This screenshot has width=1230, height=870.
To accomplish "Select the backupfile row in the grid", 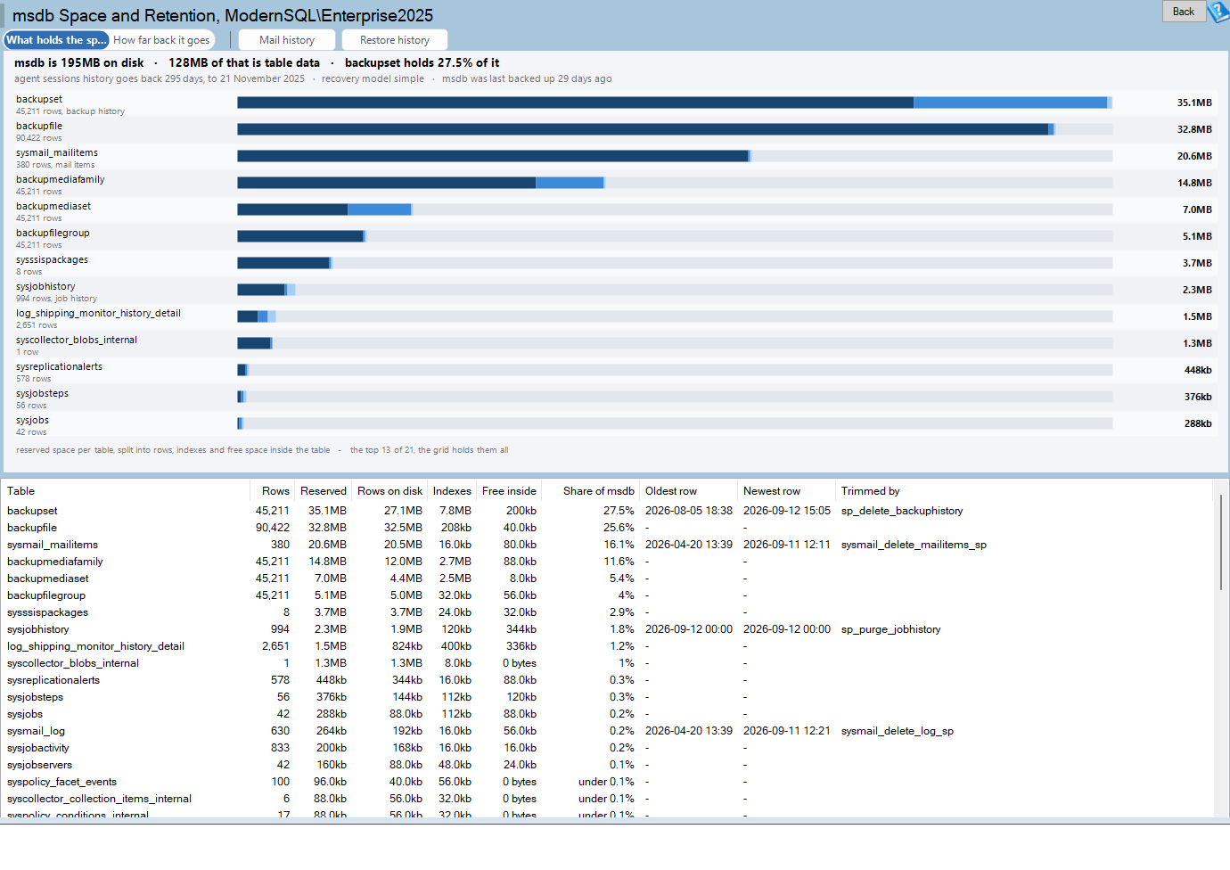I will tap(608, 528).
